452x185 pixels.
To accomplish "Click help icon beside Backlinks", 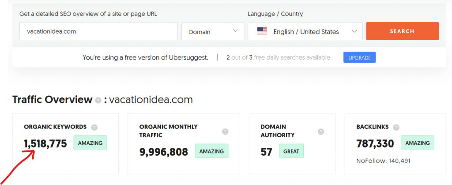I will pos(396,127).
